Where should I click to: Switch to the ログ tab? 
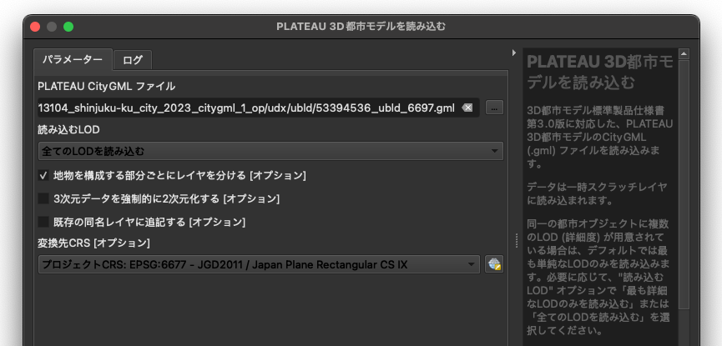pos(133,60)
